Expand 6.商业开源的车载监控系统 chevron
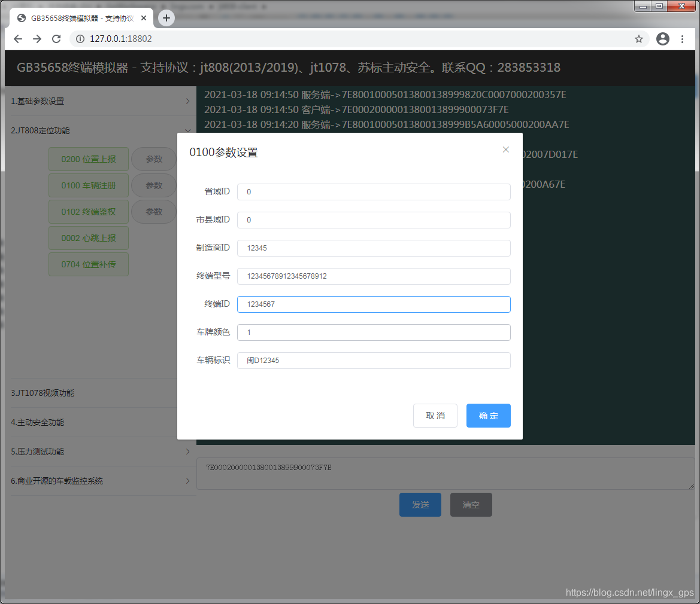The width and height of the screenshot is (700, 604). (187, 481)
